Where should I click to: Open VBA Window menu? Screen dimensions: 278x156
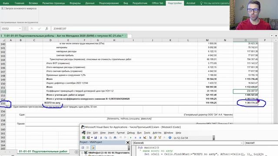tap(168, 133)
